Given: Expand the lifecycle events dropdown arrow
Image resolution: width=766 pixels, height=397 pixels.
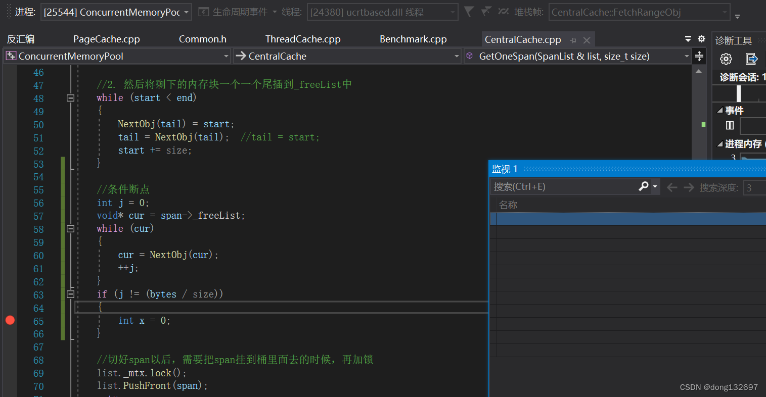Looking at the screenshot, I should click(275, 12).
